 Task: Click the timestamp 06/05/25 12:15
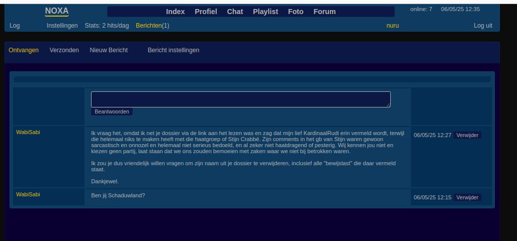433,197
